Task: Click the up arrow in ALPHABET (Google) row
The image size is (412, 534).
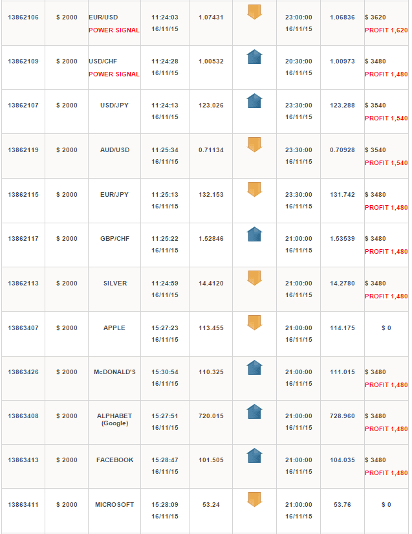Action: (254, 412)
